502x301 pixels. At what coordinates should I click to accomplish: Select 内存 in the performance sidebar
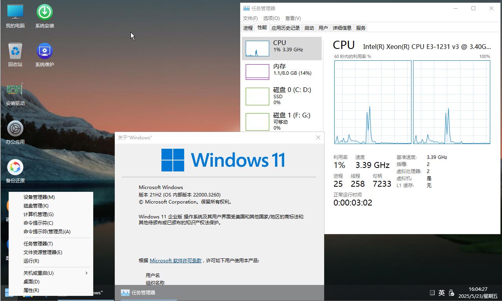pyautogui.click(x=282, y=72)
